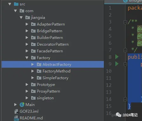Expand the FactoryMethod package arrow

33,71
